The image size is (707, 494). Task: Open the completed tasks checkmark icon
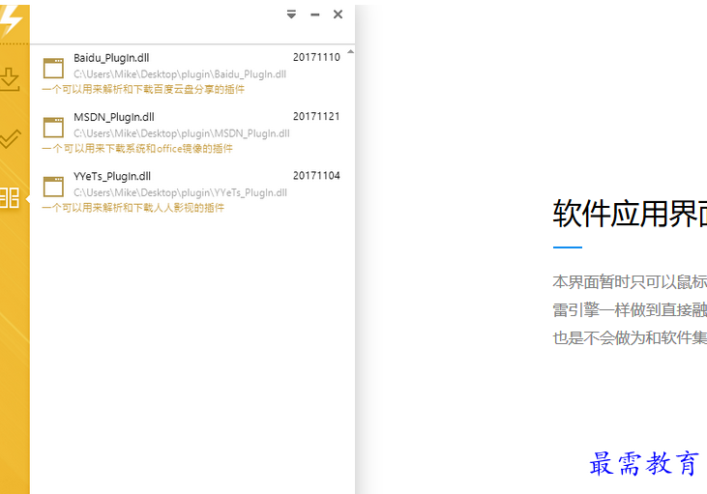tap(10, 139)
